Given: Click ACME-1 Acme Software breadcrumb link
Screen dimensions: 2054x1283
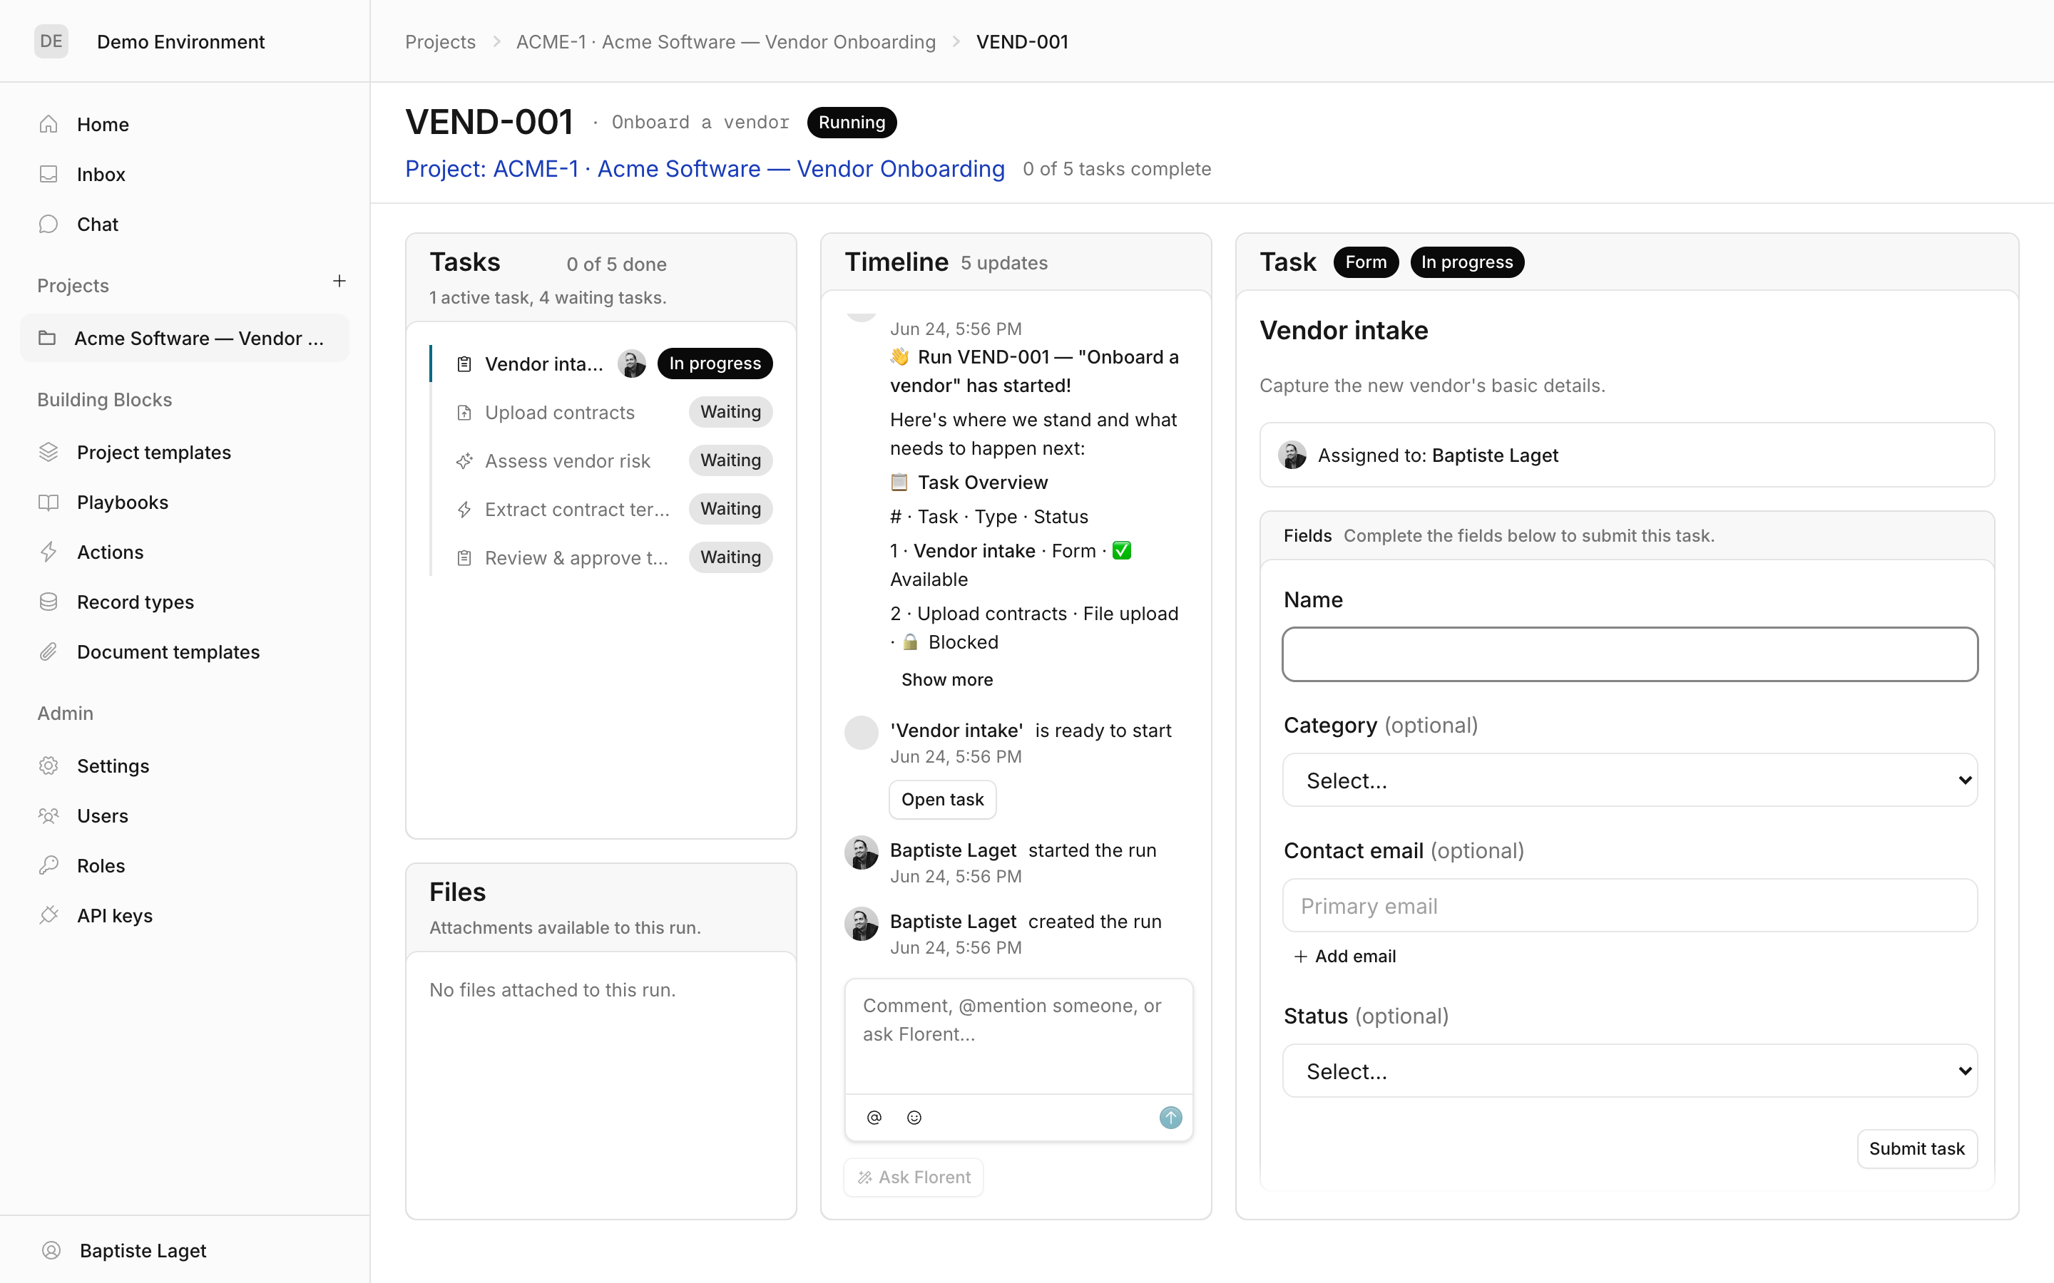Looking at the screenshot, I should point(726,41).
